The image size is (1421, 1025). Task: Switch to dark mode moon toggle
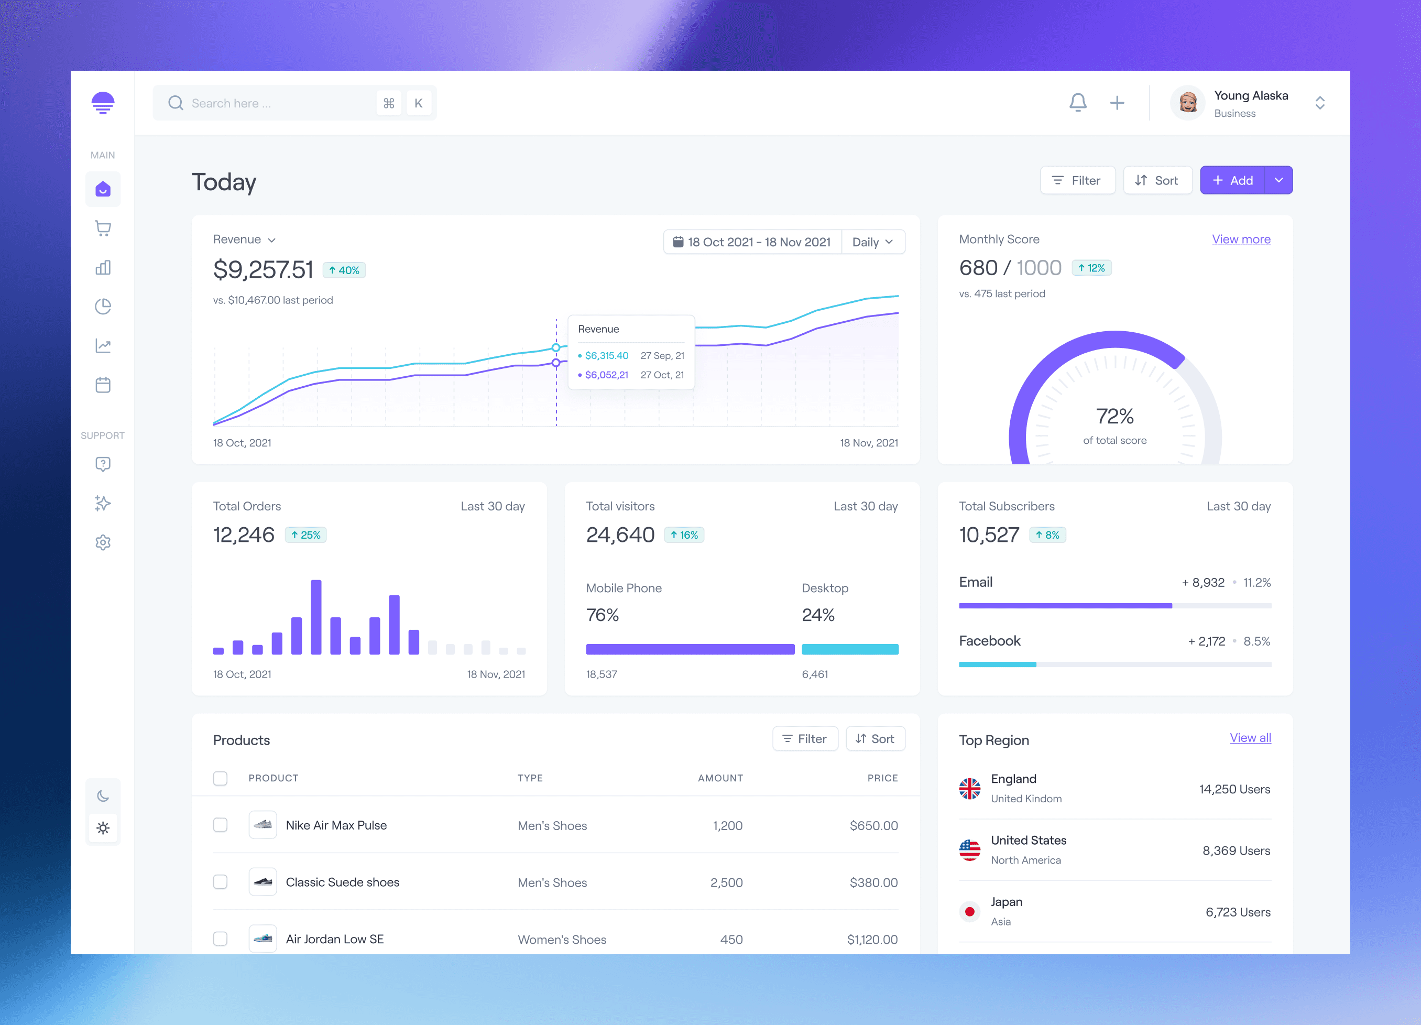(x=103, y=795)
